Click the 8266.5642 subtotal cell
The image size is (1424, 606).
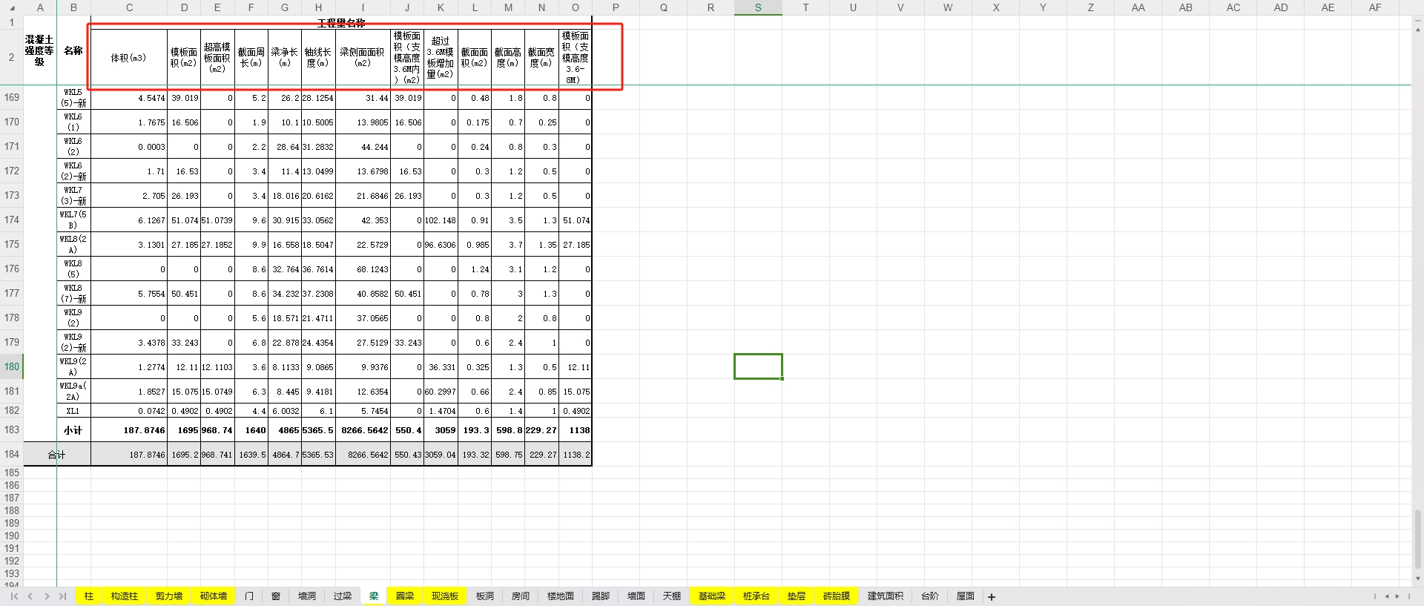[x=363, y=430]
